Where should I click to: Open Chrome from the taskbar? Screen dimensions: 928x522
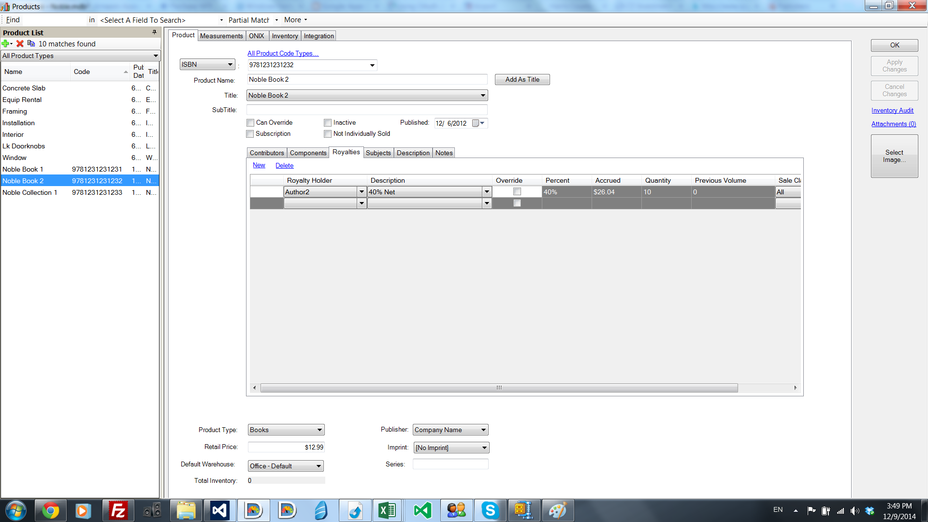point(50,510)
